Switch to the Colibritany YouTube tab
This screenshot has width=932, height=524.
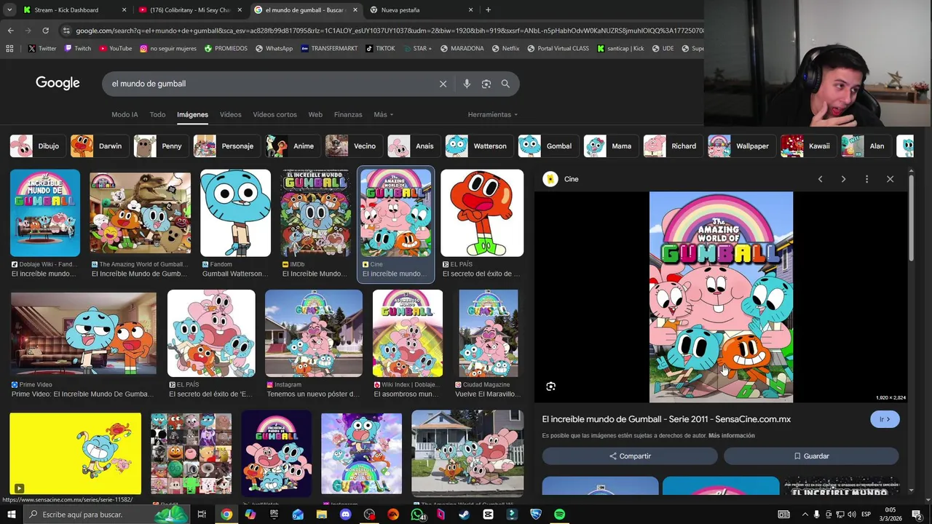(189, 10)
